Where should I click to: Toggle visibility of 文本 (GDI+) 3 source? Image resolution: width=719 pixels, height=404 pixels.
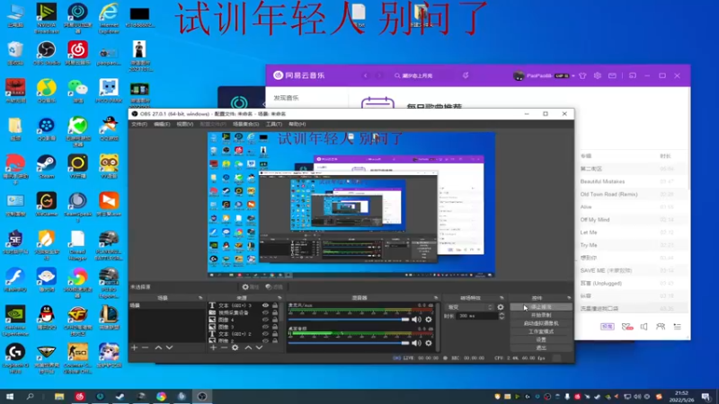pos(265,305)
